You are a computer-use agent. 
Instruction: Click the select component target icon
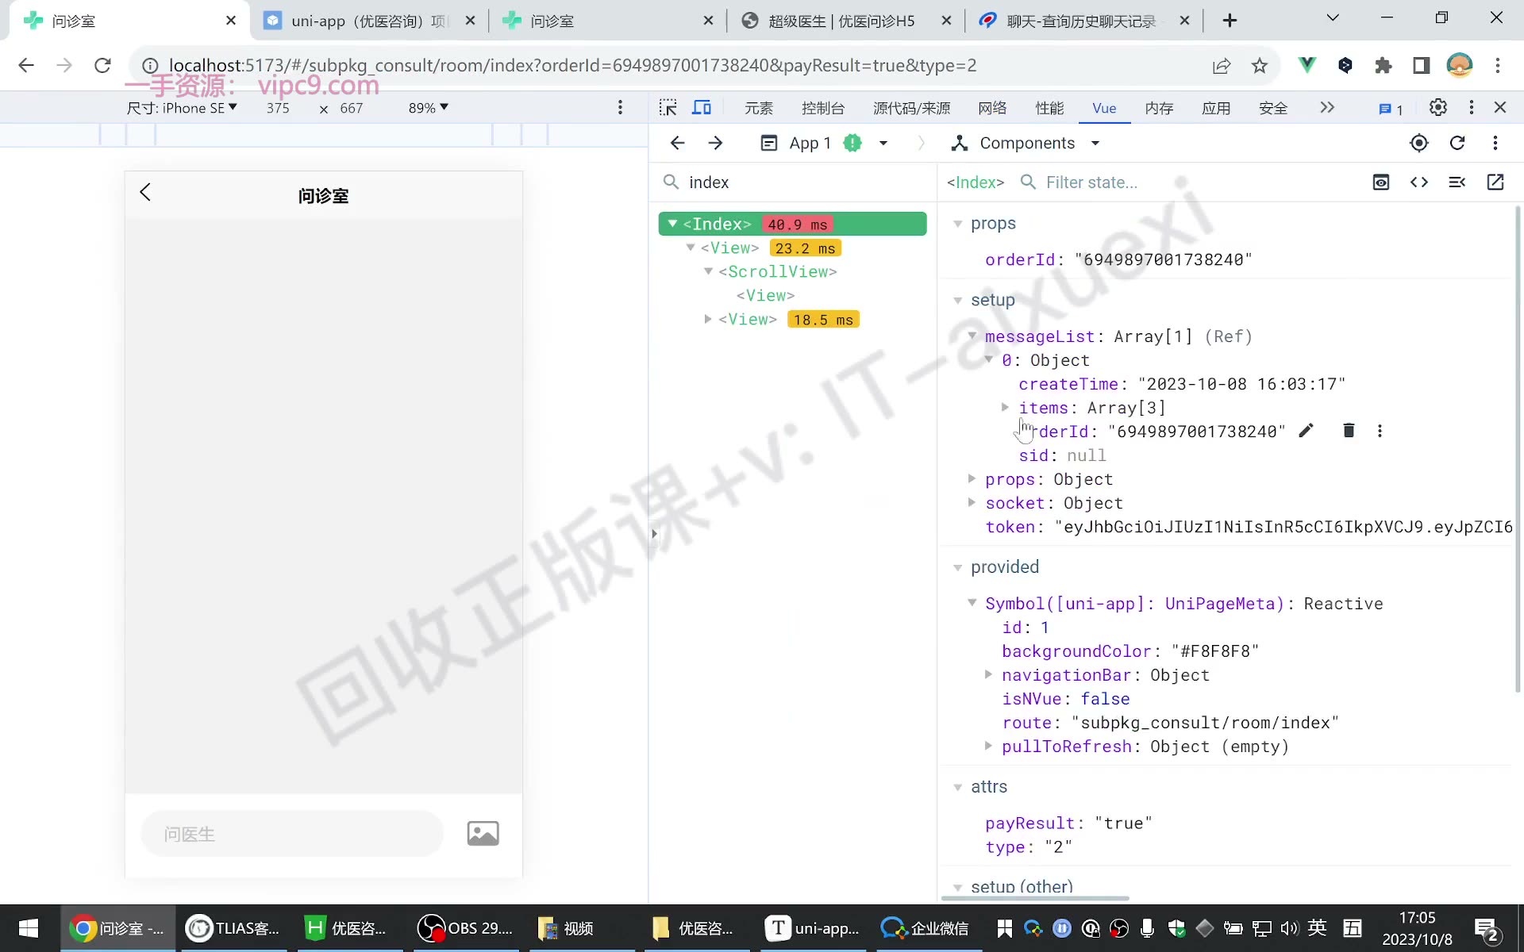1418,143
